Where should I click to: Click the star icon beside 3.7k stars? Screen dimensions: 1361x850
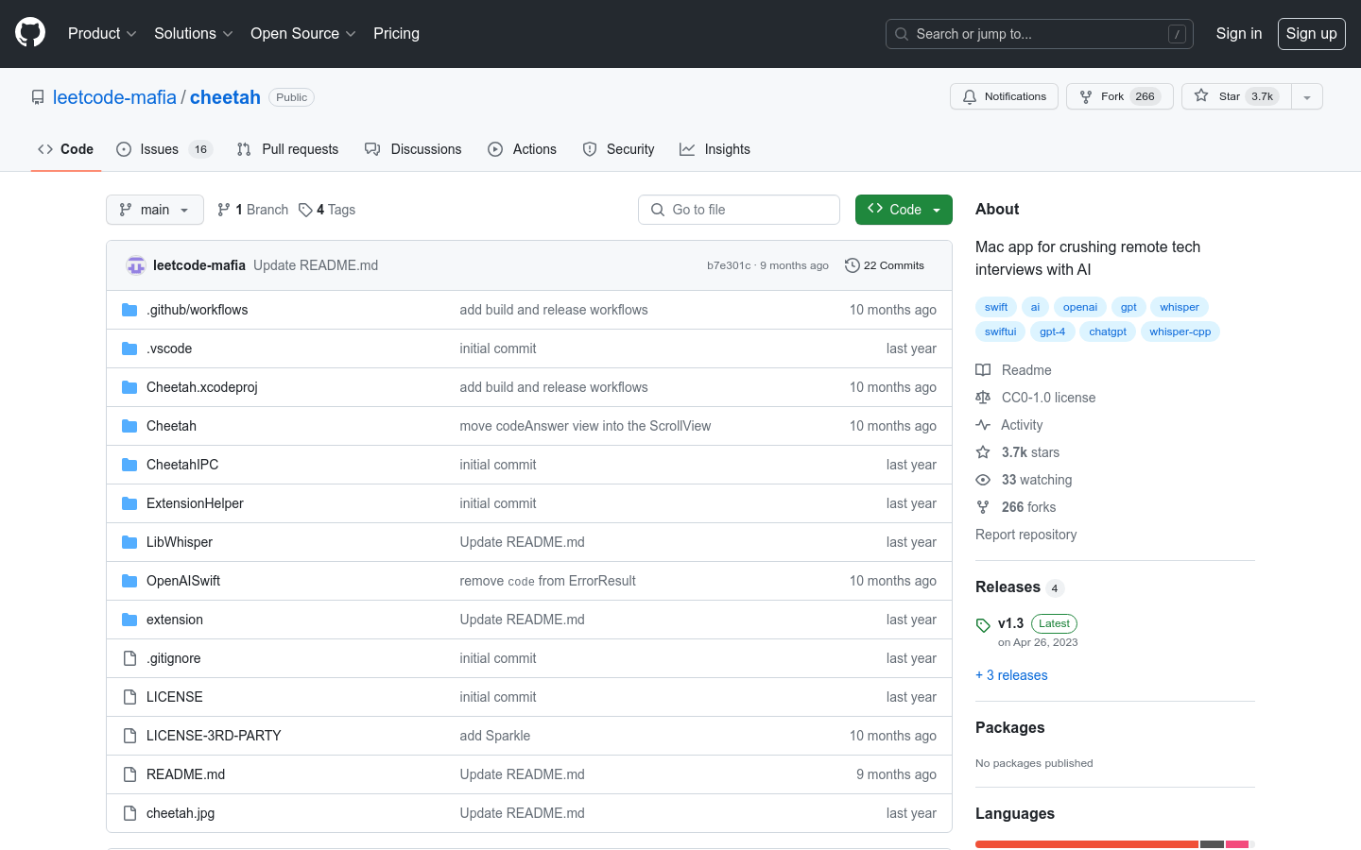[x=983, y=452]
